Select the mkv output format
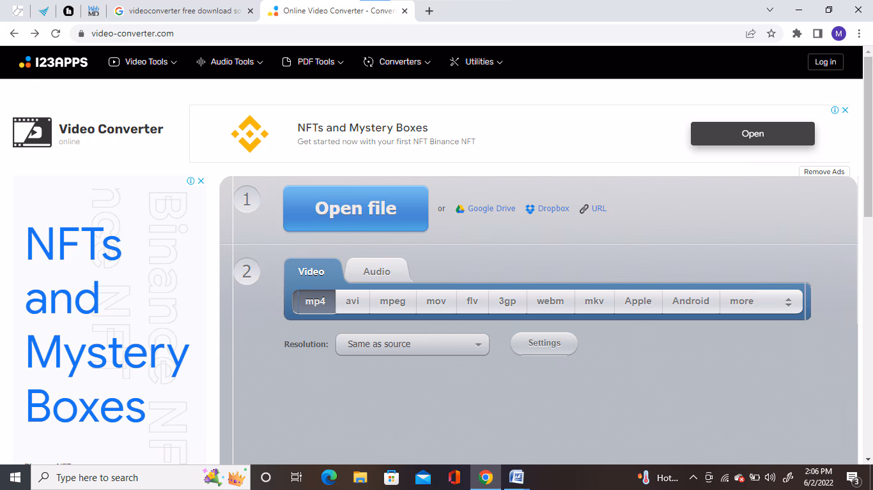 click(594, 301)
